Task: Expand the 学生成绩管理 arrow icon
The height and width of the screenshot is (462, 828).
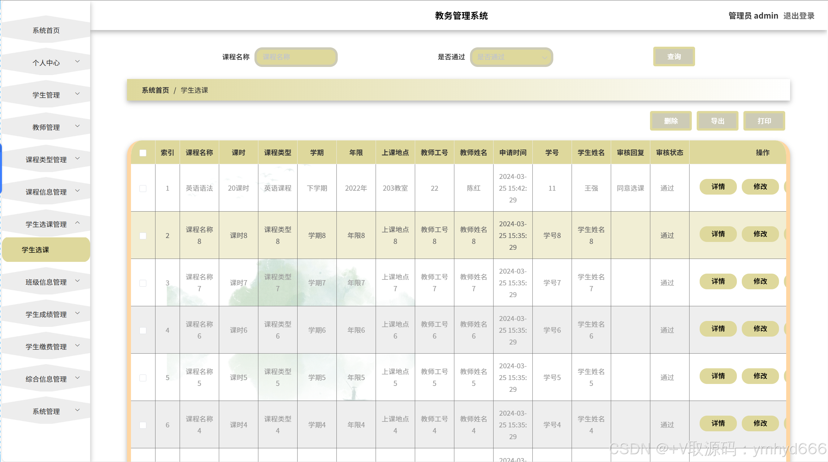Action: (77, 313)
